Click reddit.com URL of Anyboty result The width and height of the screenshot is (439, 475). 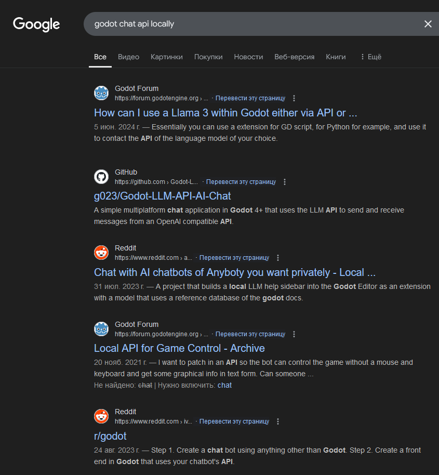pos(153,258)
